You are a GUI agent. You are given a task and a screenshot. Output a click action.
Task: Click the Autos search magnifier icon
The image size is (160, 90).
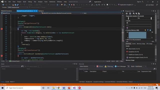click(22, 66)
